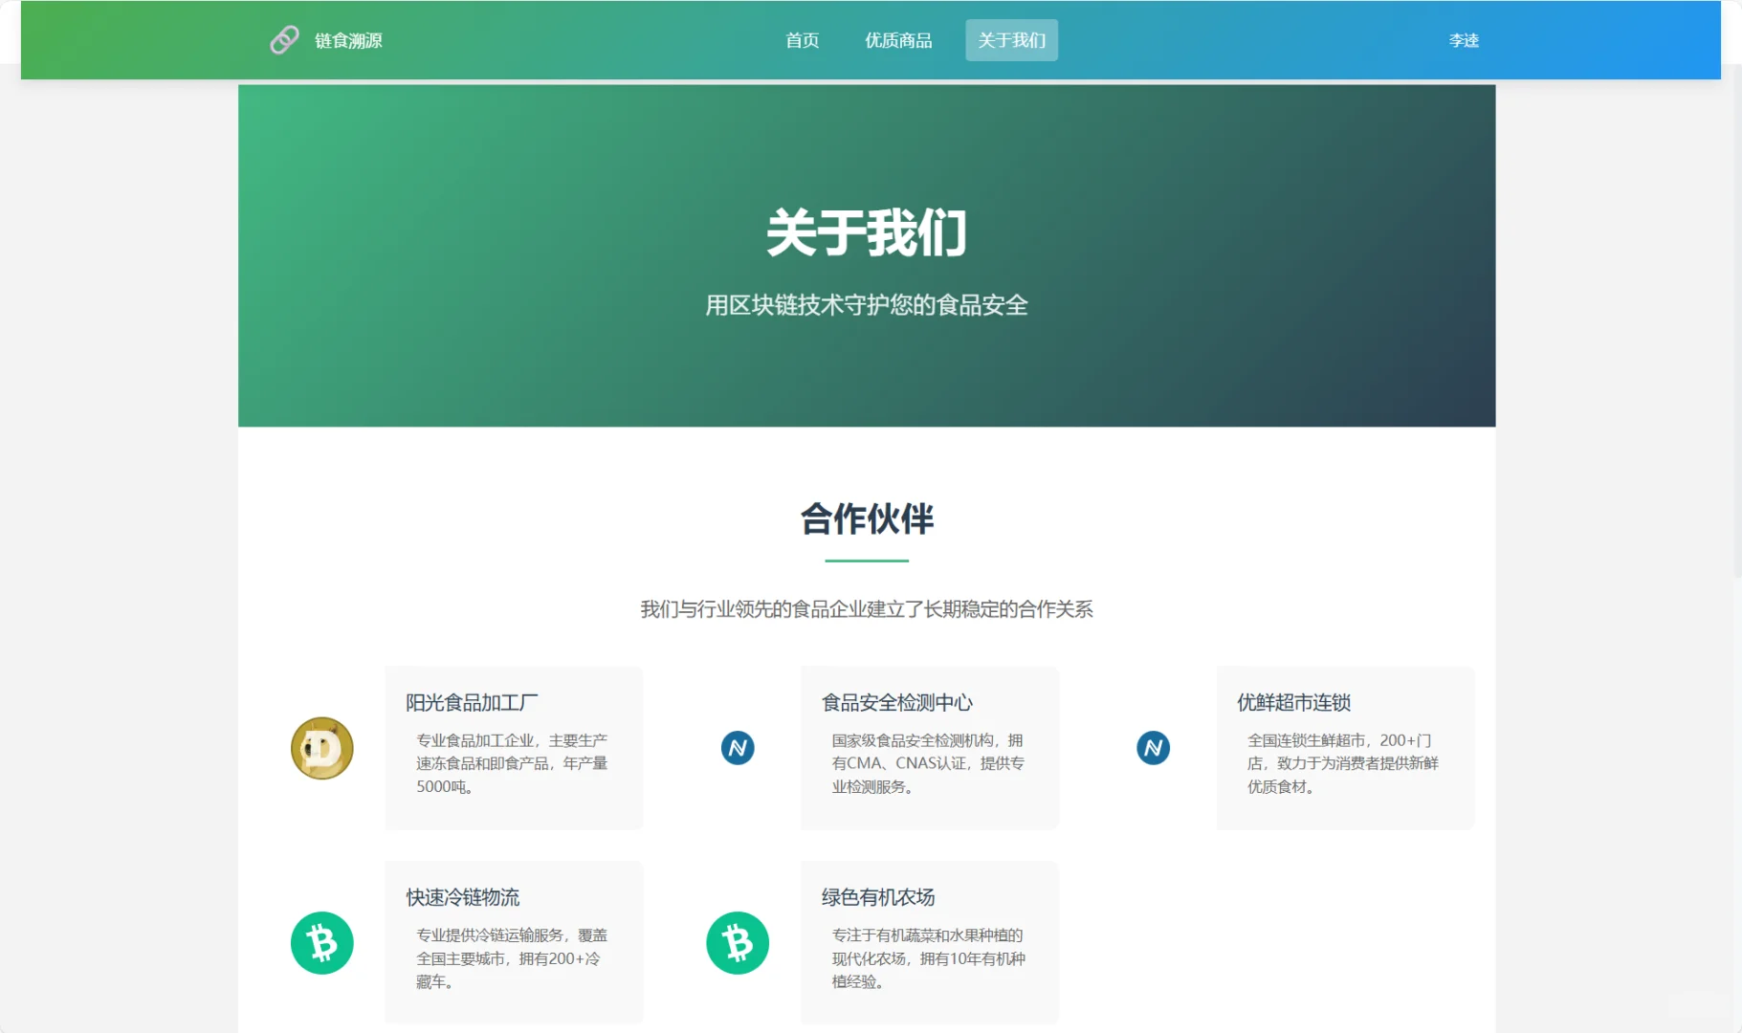Viewport: 1742px width, 1033px height.
Task: Click the hero subtitle 用区块链技术守护您的食品安全
Action: click(x=867, y=306)
